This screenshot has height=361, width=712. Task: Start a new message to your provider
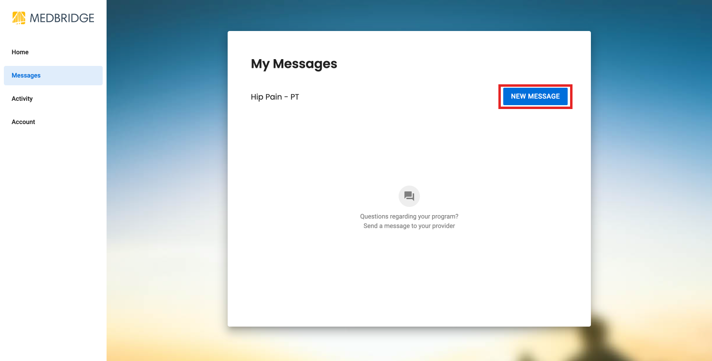(535, 96)
